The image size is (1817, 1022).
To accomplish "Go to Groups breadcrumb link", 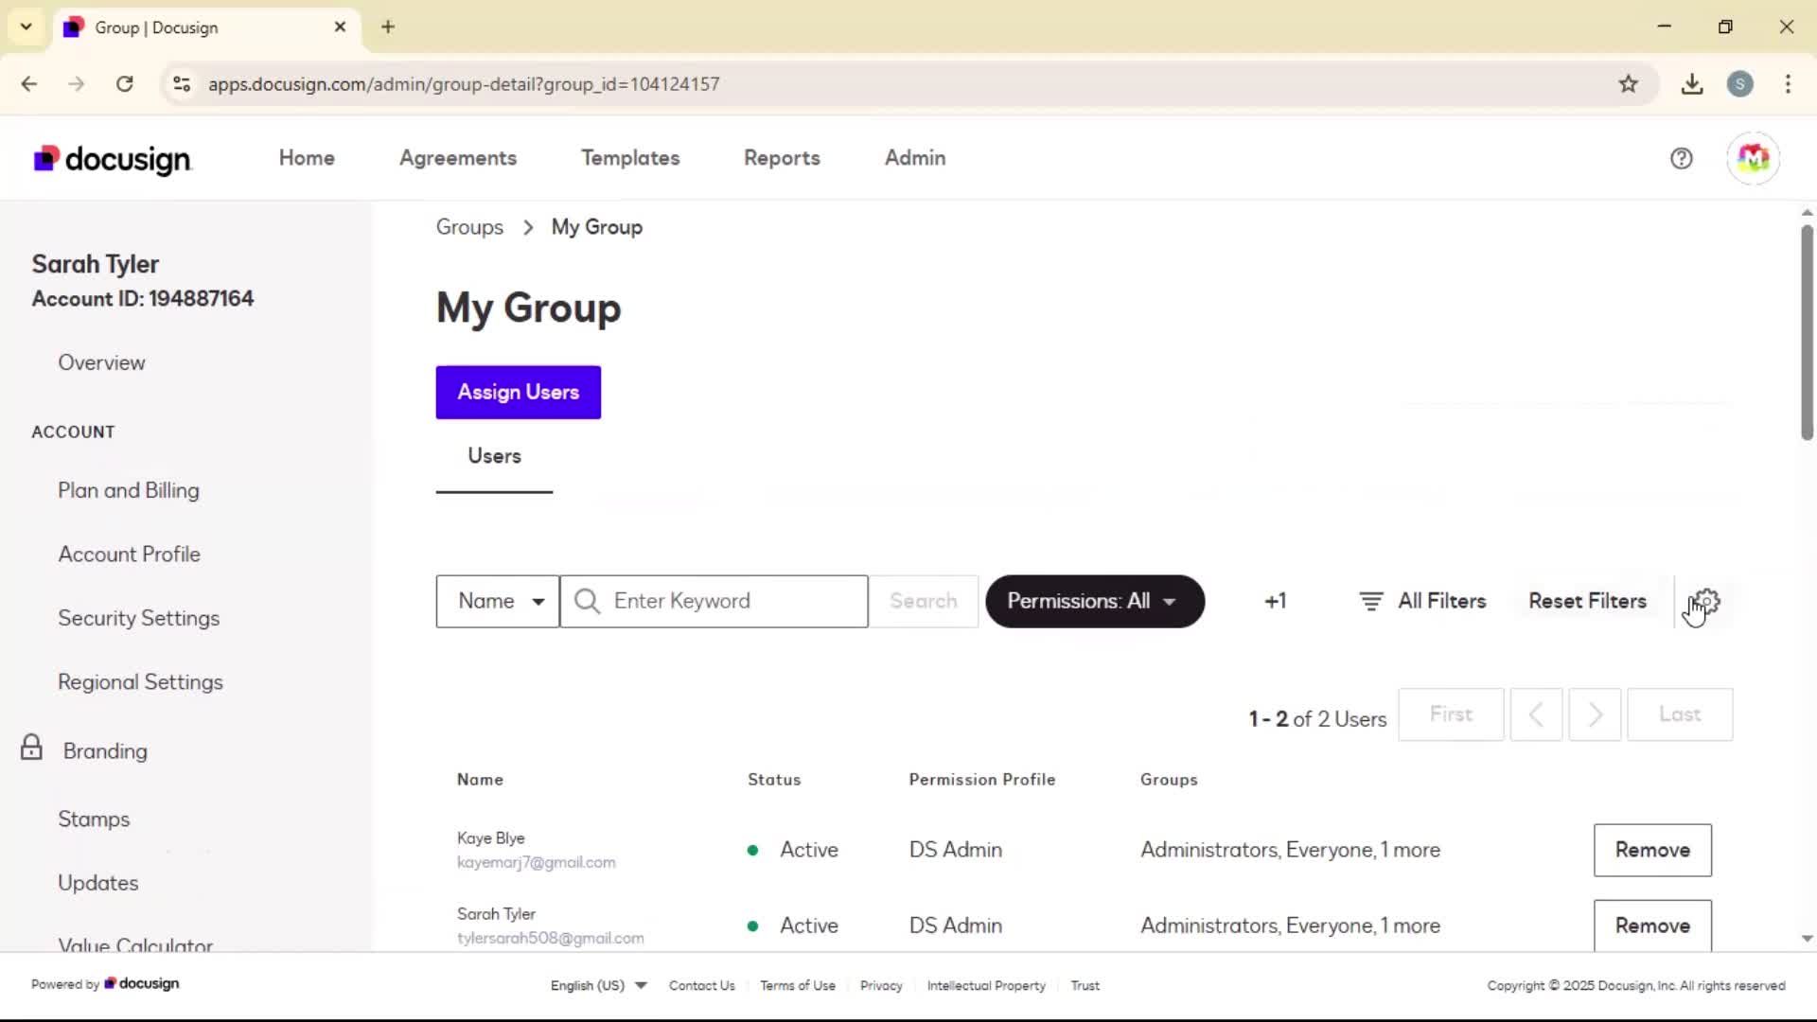I will coord(469,227).
